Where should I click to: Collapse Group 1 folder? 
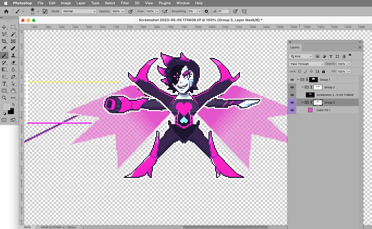coord(298,80)
